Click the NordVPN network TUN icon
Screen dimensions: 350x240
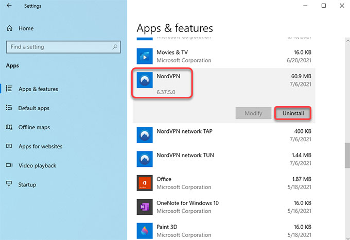coord(145,159)
